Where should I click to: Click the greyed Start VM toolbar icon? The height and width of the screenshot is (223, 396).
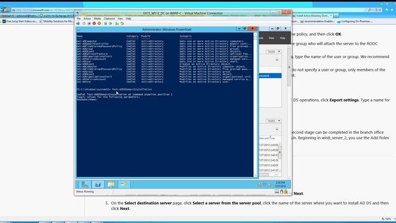pyautogui.click(x=84, y=24)
